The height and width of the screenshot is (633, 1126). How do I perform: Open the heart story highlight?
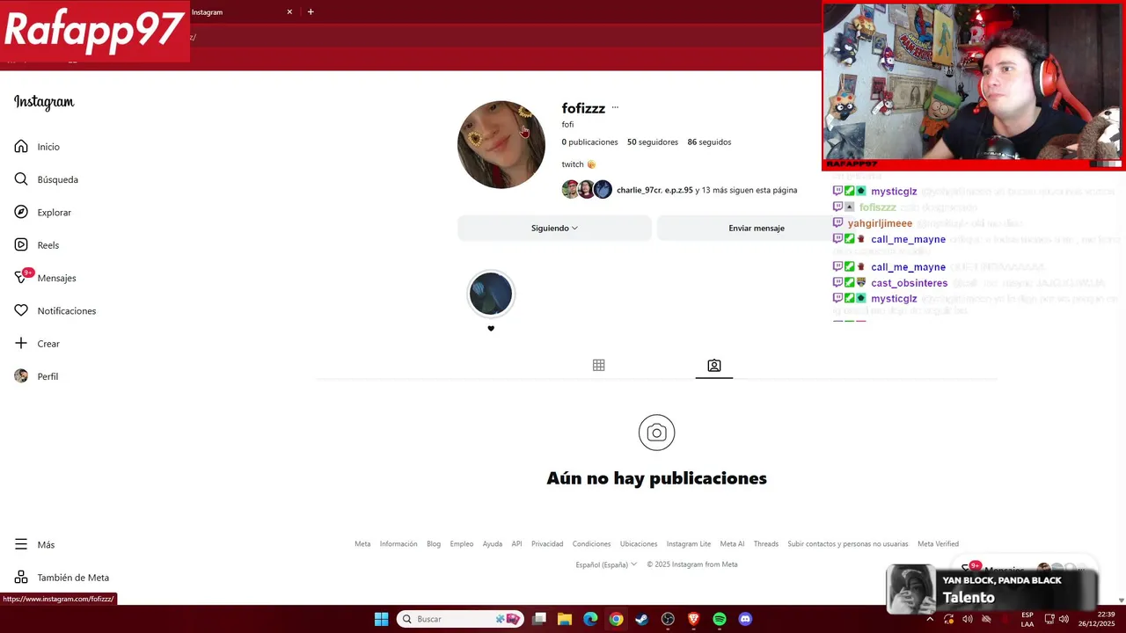click(x=491, y=294)
